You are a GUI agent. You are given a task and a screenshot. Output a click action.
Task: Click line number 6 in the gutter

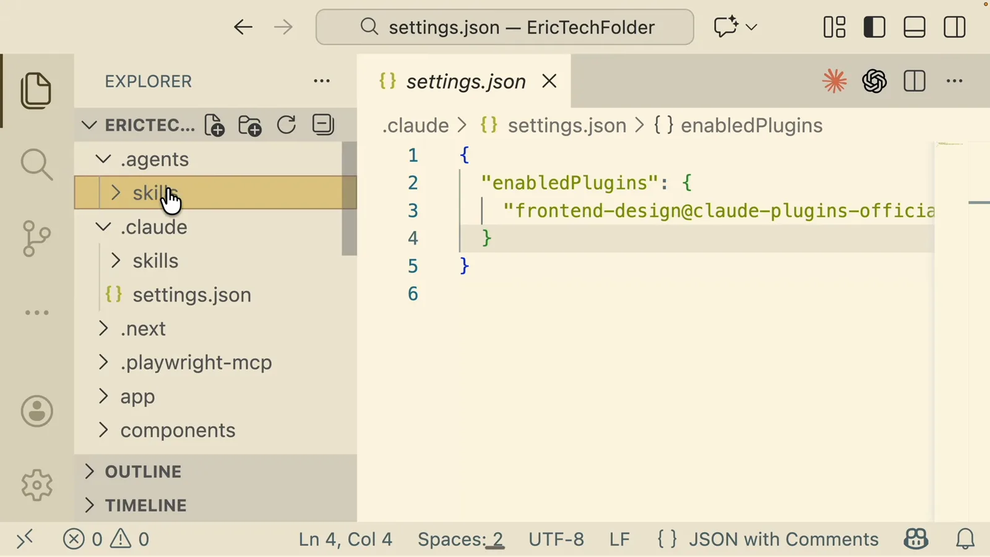413,294
